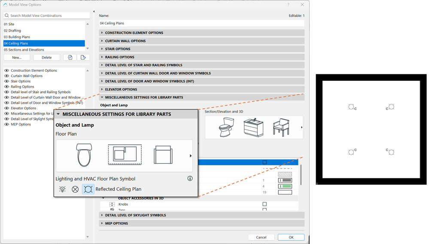429x244 pixels.
Task: Click the Delete button
Action: point(46,58)
